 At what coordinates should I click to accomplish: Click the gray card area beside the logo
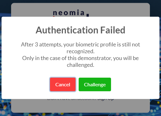pos(118,10)
